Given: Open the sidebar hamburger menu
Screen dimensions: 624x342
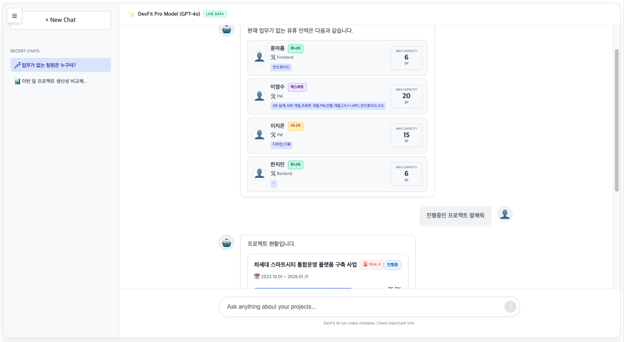Looking at the screenshot, I should (x=14, y=15).
